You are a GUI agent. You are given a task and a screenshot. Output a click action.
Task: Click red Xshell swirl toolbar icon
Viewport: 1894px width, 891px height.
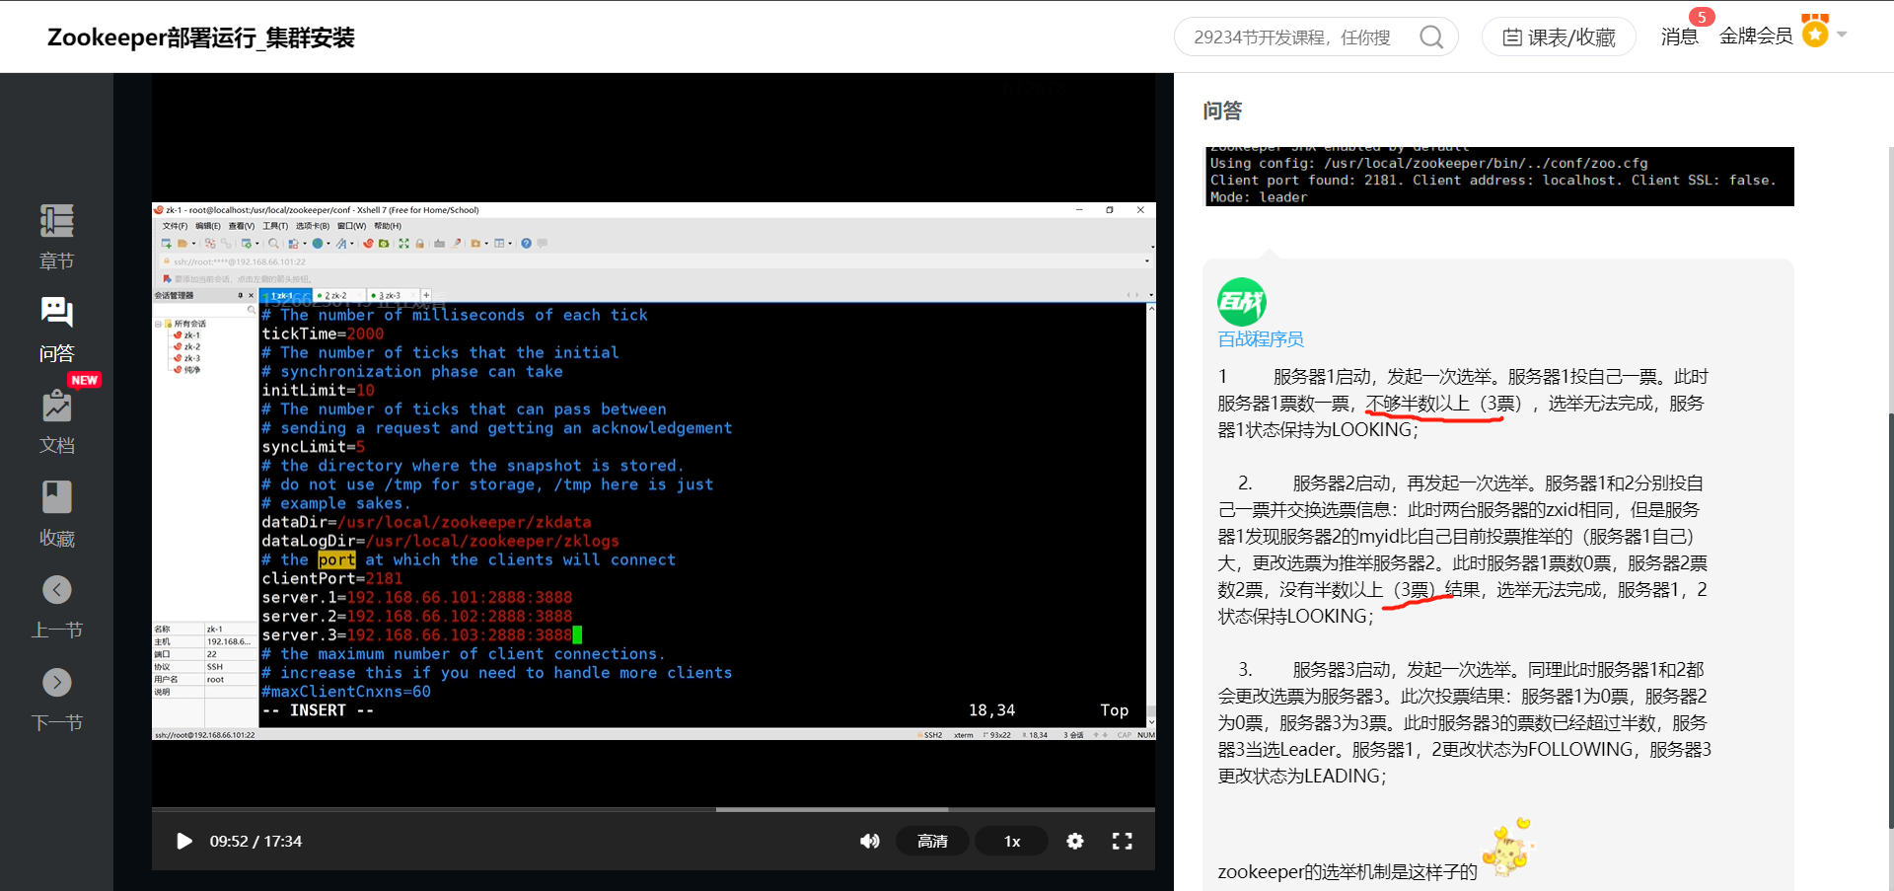(x=368, y=244)
